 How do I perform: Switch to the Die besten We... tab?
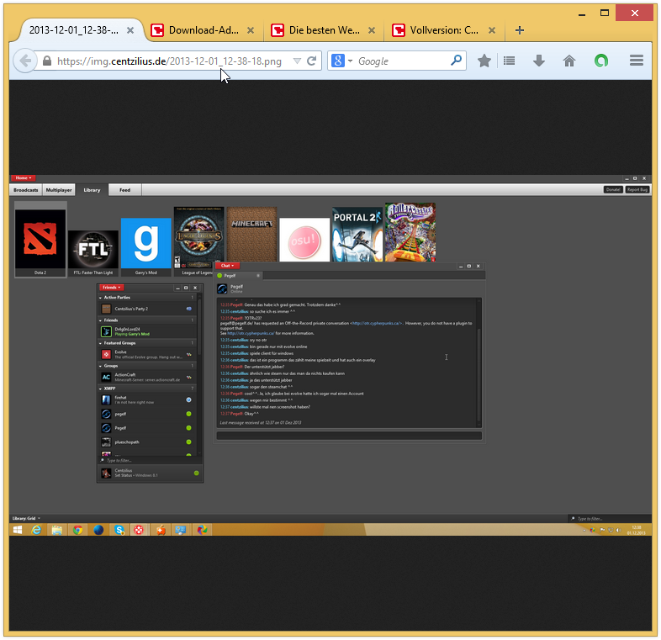tap(324, 30)
